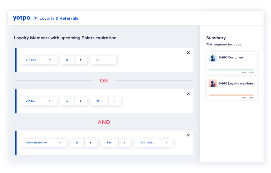Click the yotpo logo
Viewport: 271px width, 173px height.
point(22,18)
